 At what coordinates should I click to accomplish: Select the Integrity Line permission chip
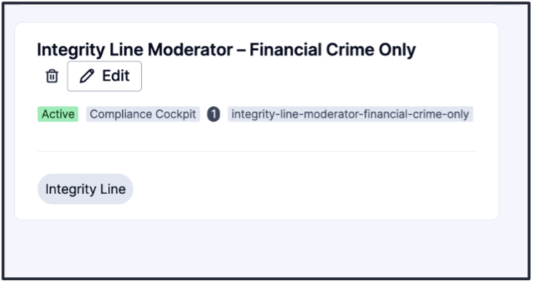coord(86,189)
